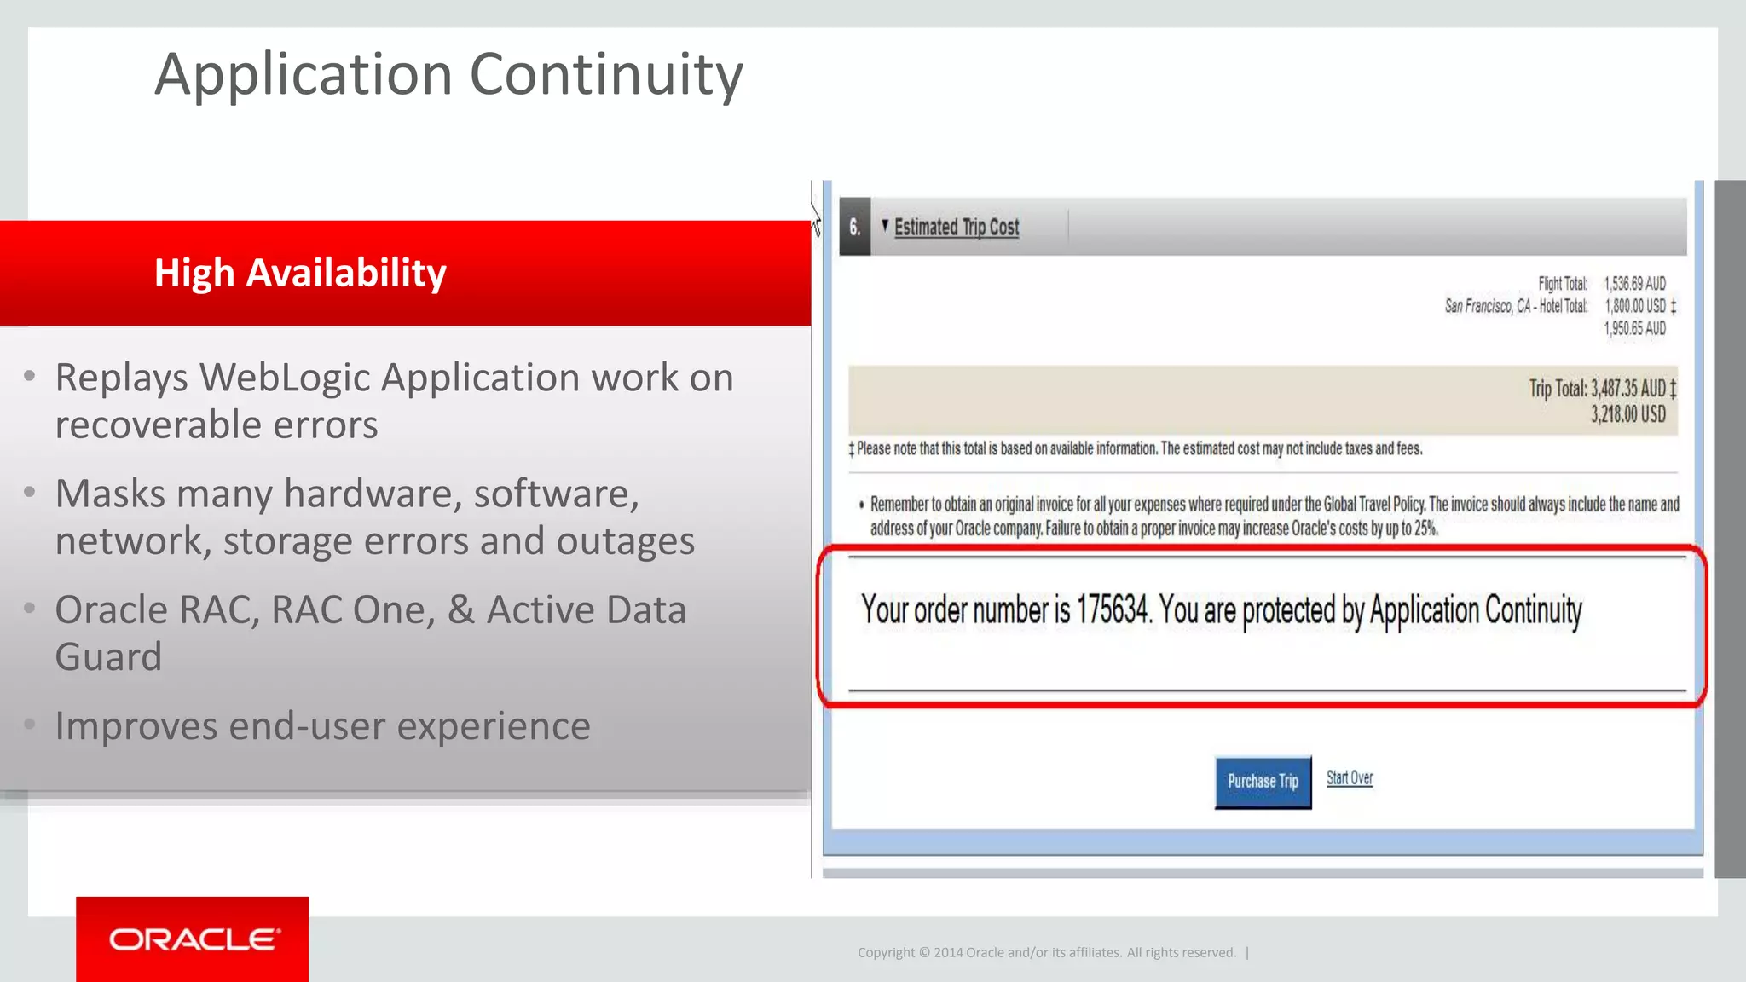The image size is (1746, 982).
Task: Click the Start Over link
Action: pos(1350,778)
